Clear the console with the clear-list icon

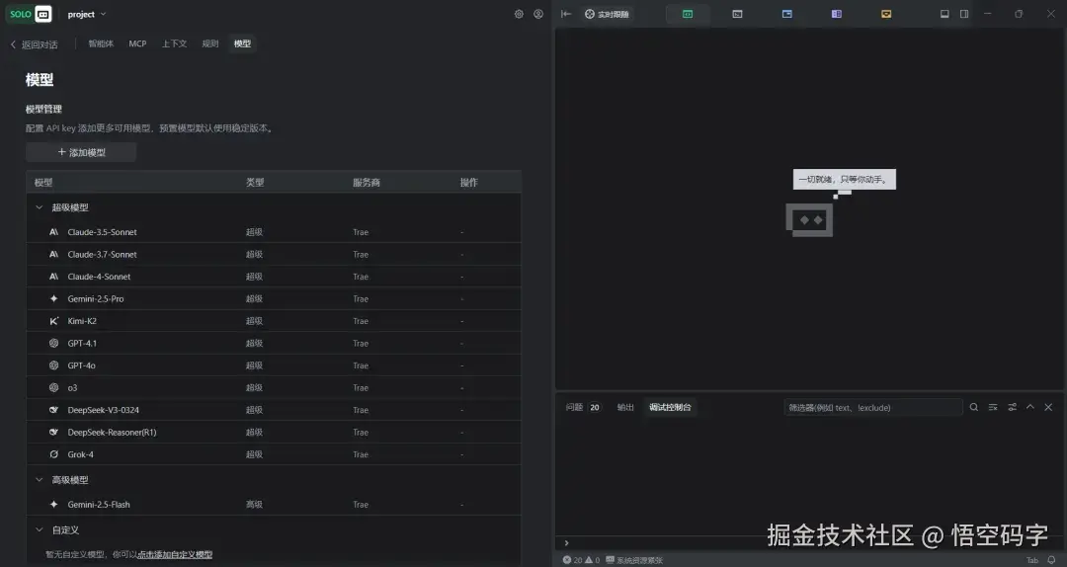tap(993, 407)
